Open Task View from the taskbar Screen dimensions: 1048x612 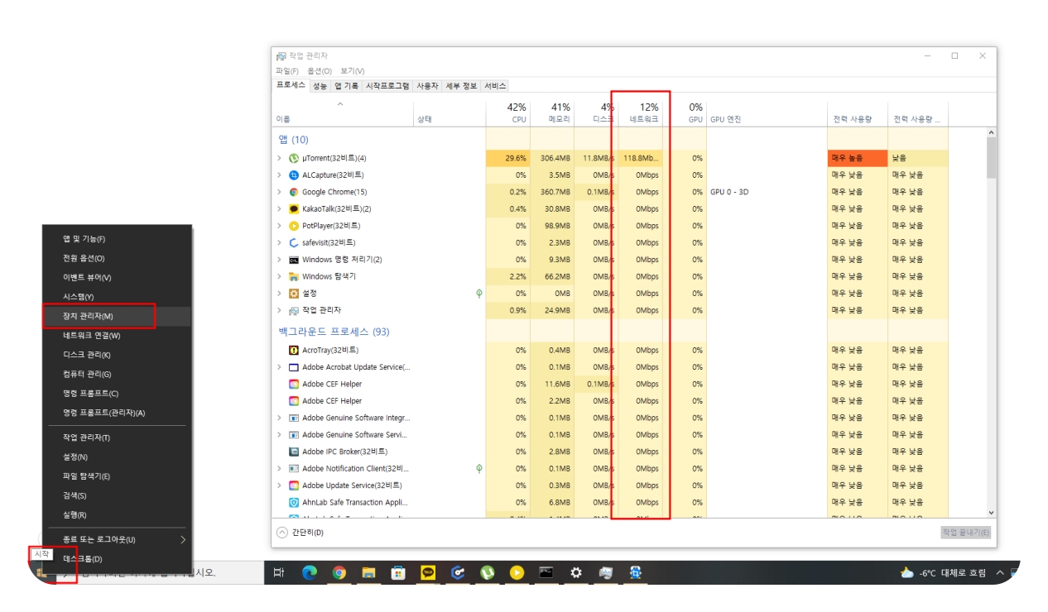[279, 572]
